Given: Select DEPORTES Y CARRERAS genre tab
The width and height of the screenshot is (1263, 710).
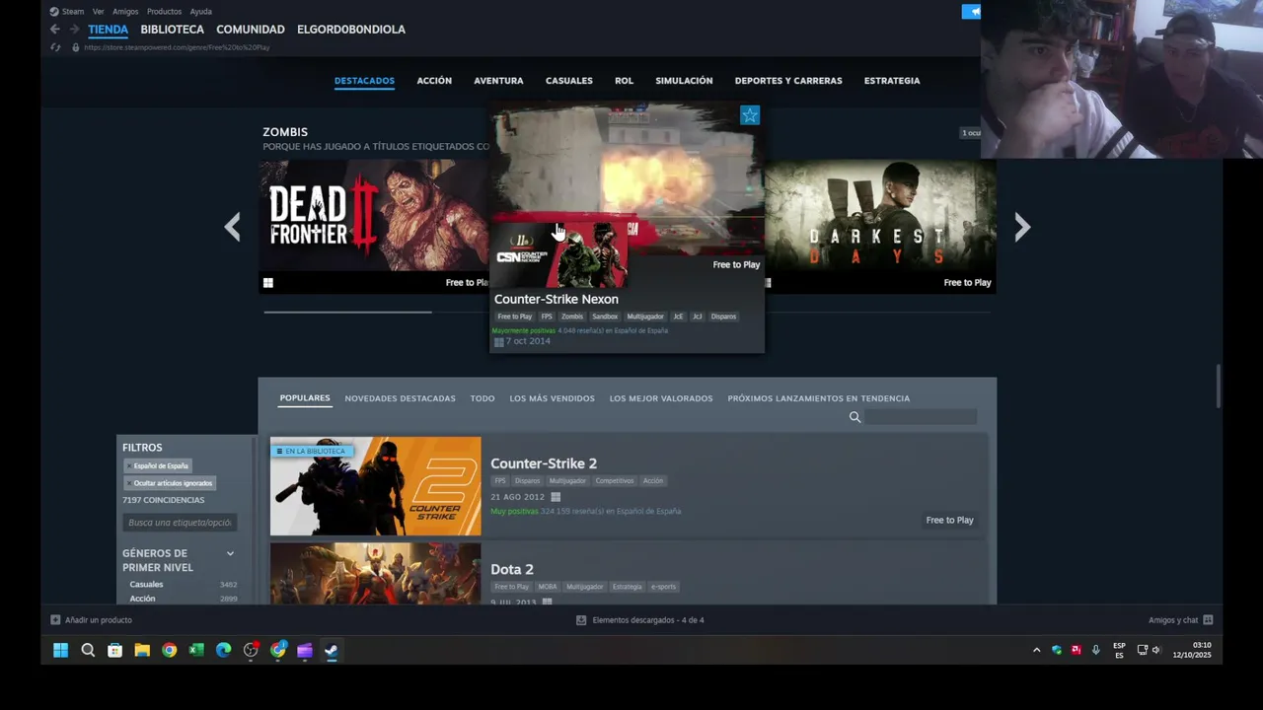Looking at the screenshot, I should (x=788, y=81).
